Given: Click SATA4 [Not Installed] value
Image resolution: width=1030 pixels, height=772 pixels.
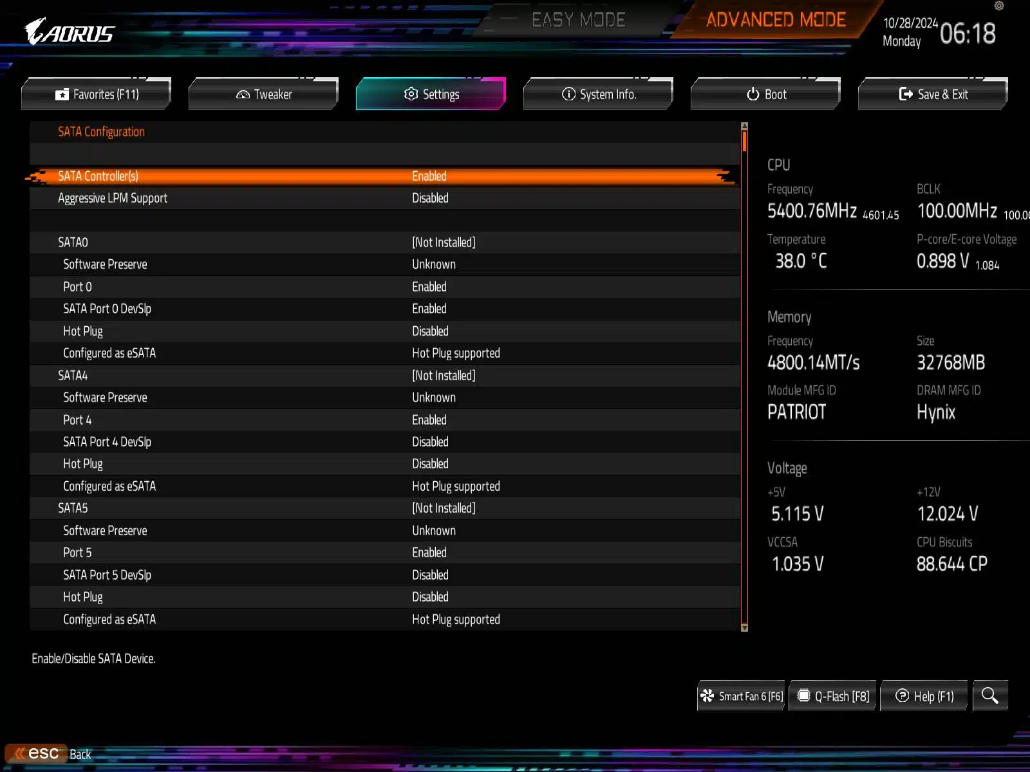Looking at the screenshot, I should [x=444, y=375].
